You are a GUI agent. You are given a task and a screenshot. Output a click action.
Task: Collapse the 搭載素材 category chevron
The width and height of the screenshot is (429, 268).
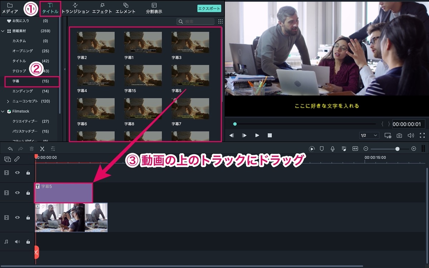click(3, 31)
